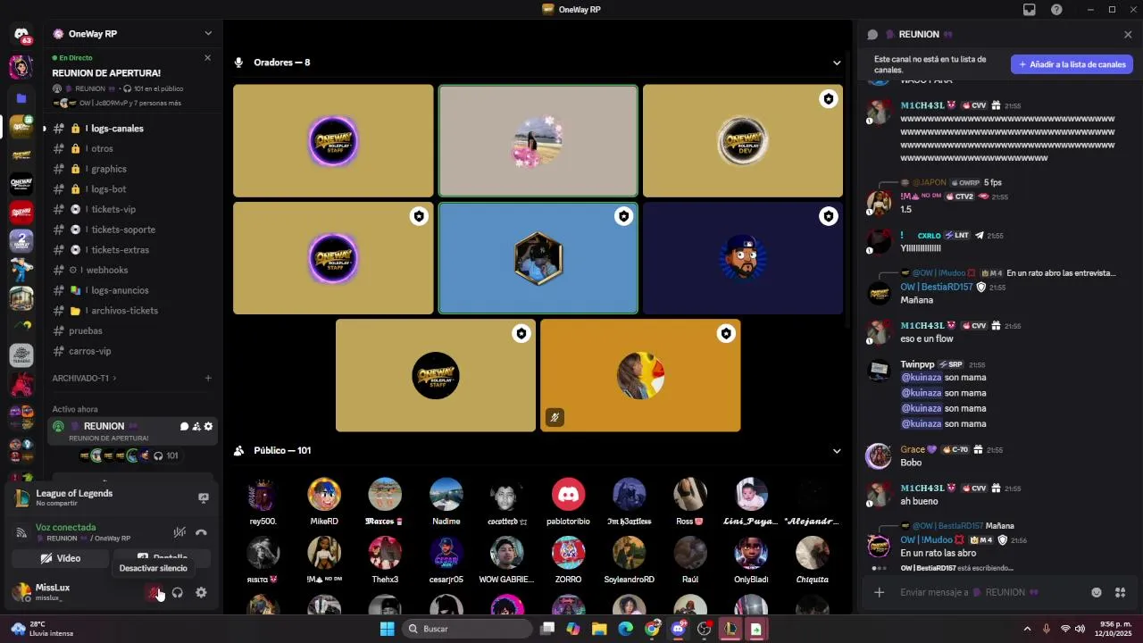
Task: Click Windows taskbar Buscar search box
Action: pyautogui.click(x=467, y=629)
